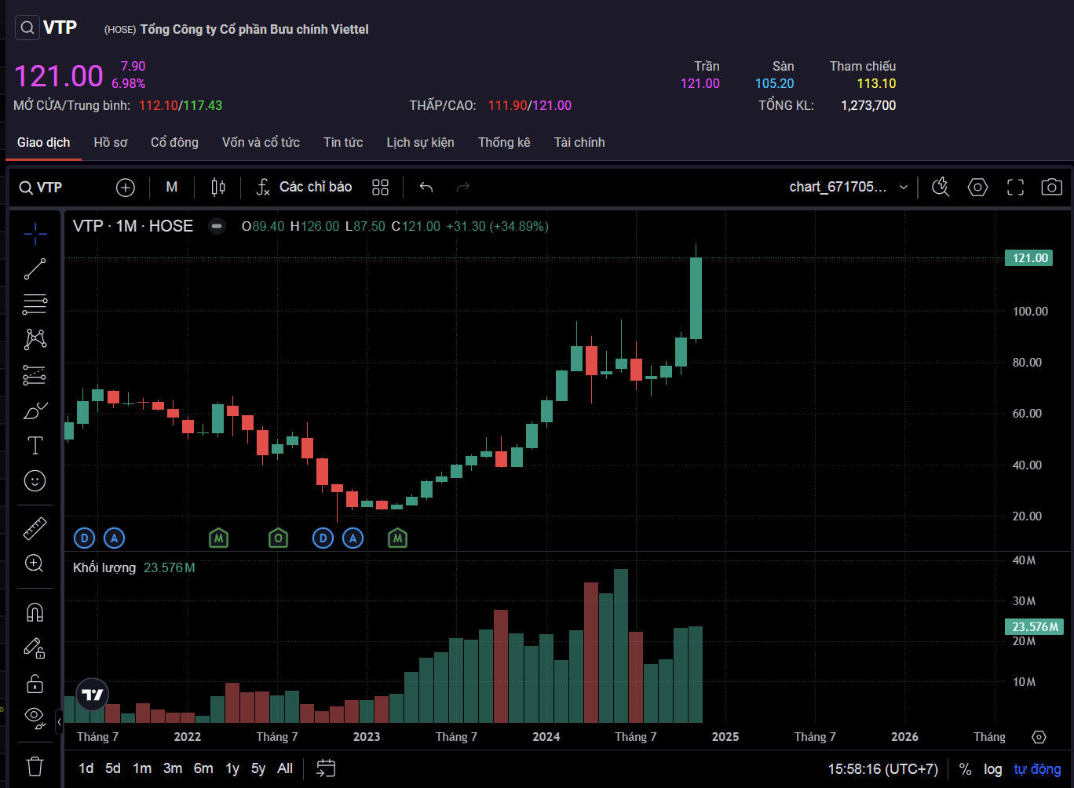Undo the last chart action
Image resolution: width=1074 pixels, height=788 pixels.
point(426,188)
